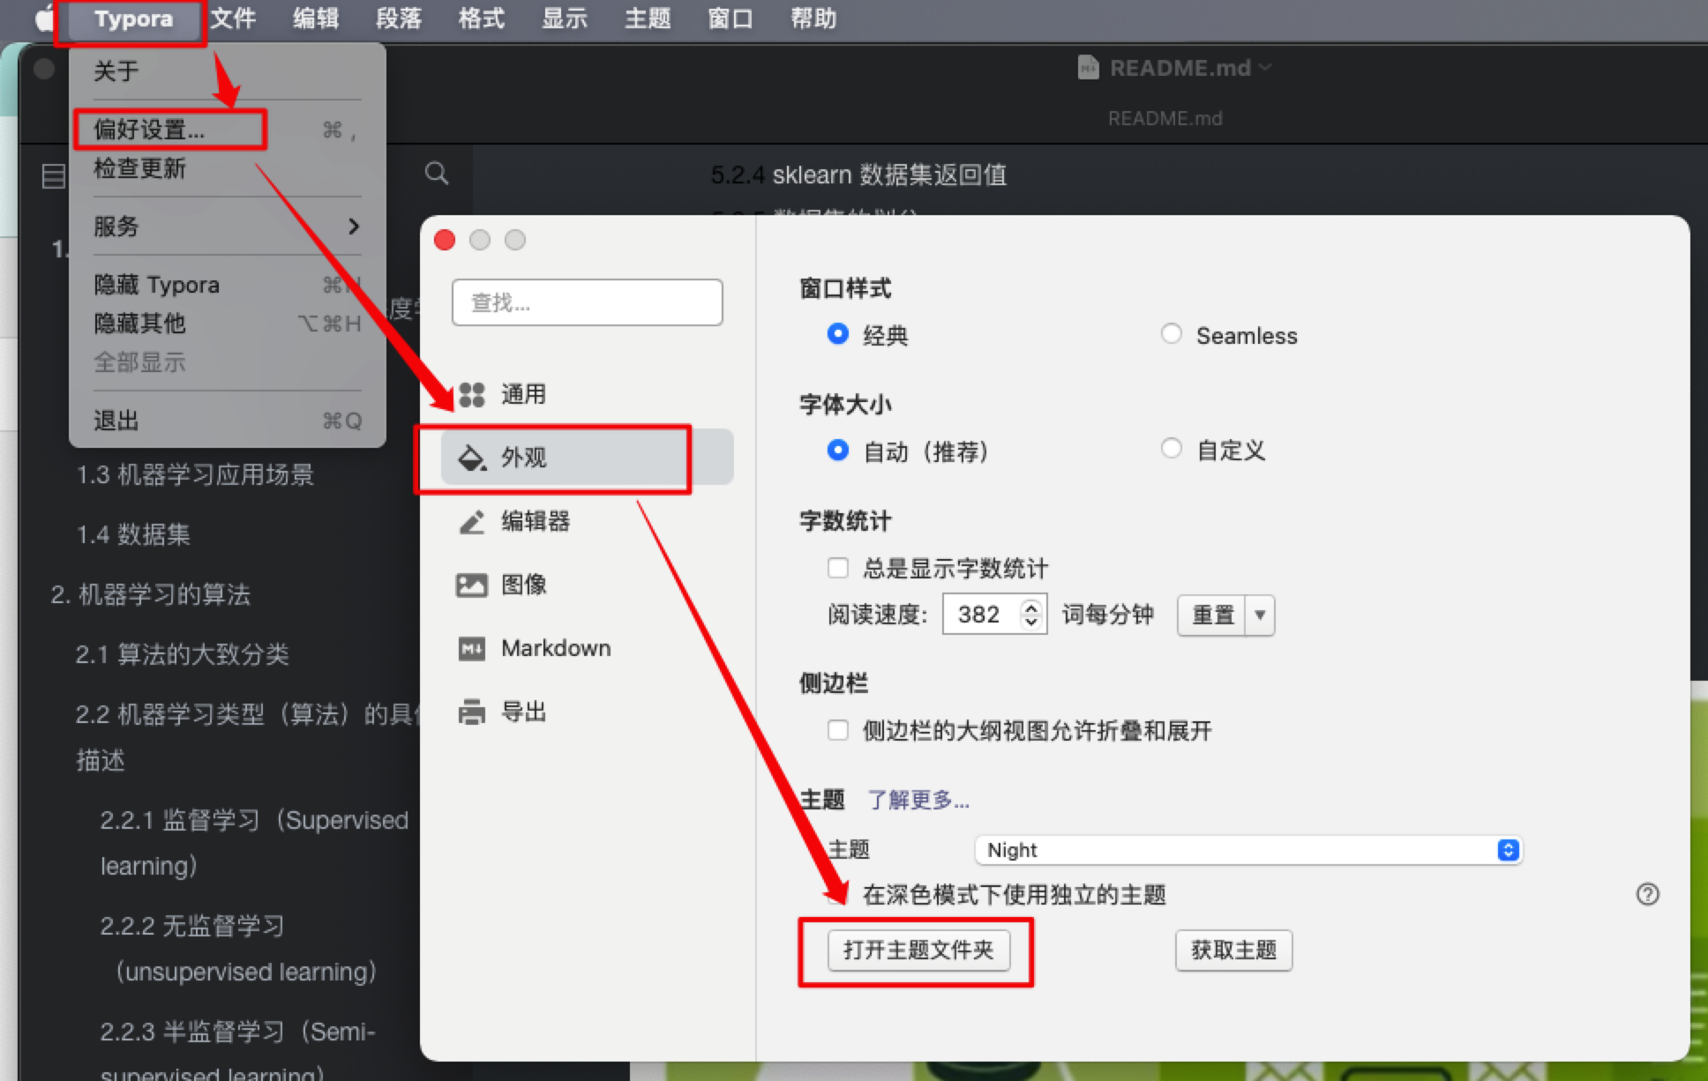The height and width of the screenshot is (1081, 1708).
Task: Select the Seamless window style
Action: (1172, 334)
